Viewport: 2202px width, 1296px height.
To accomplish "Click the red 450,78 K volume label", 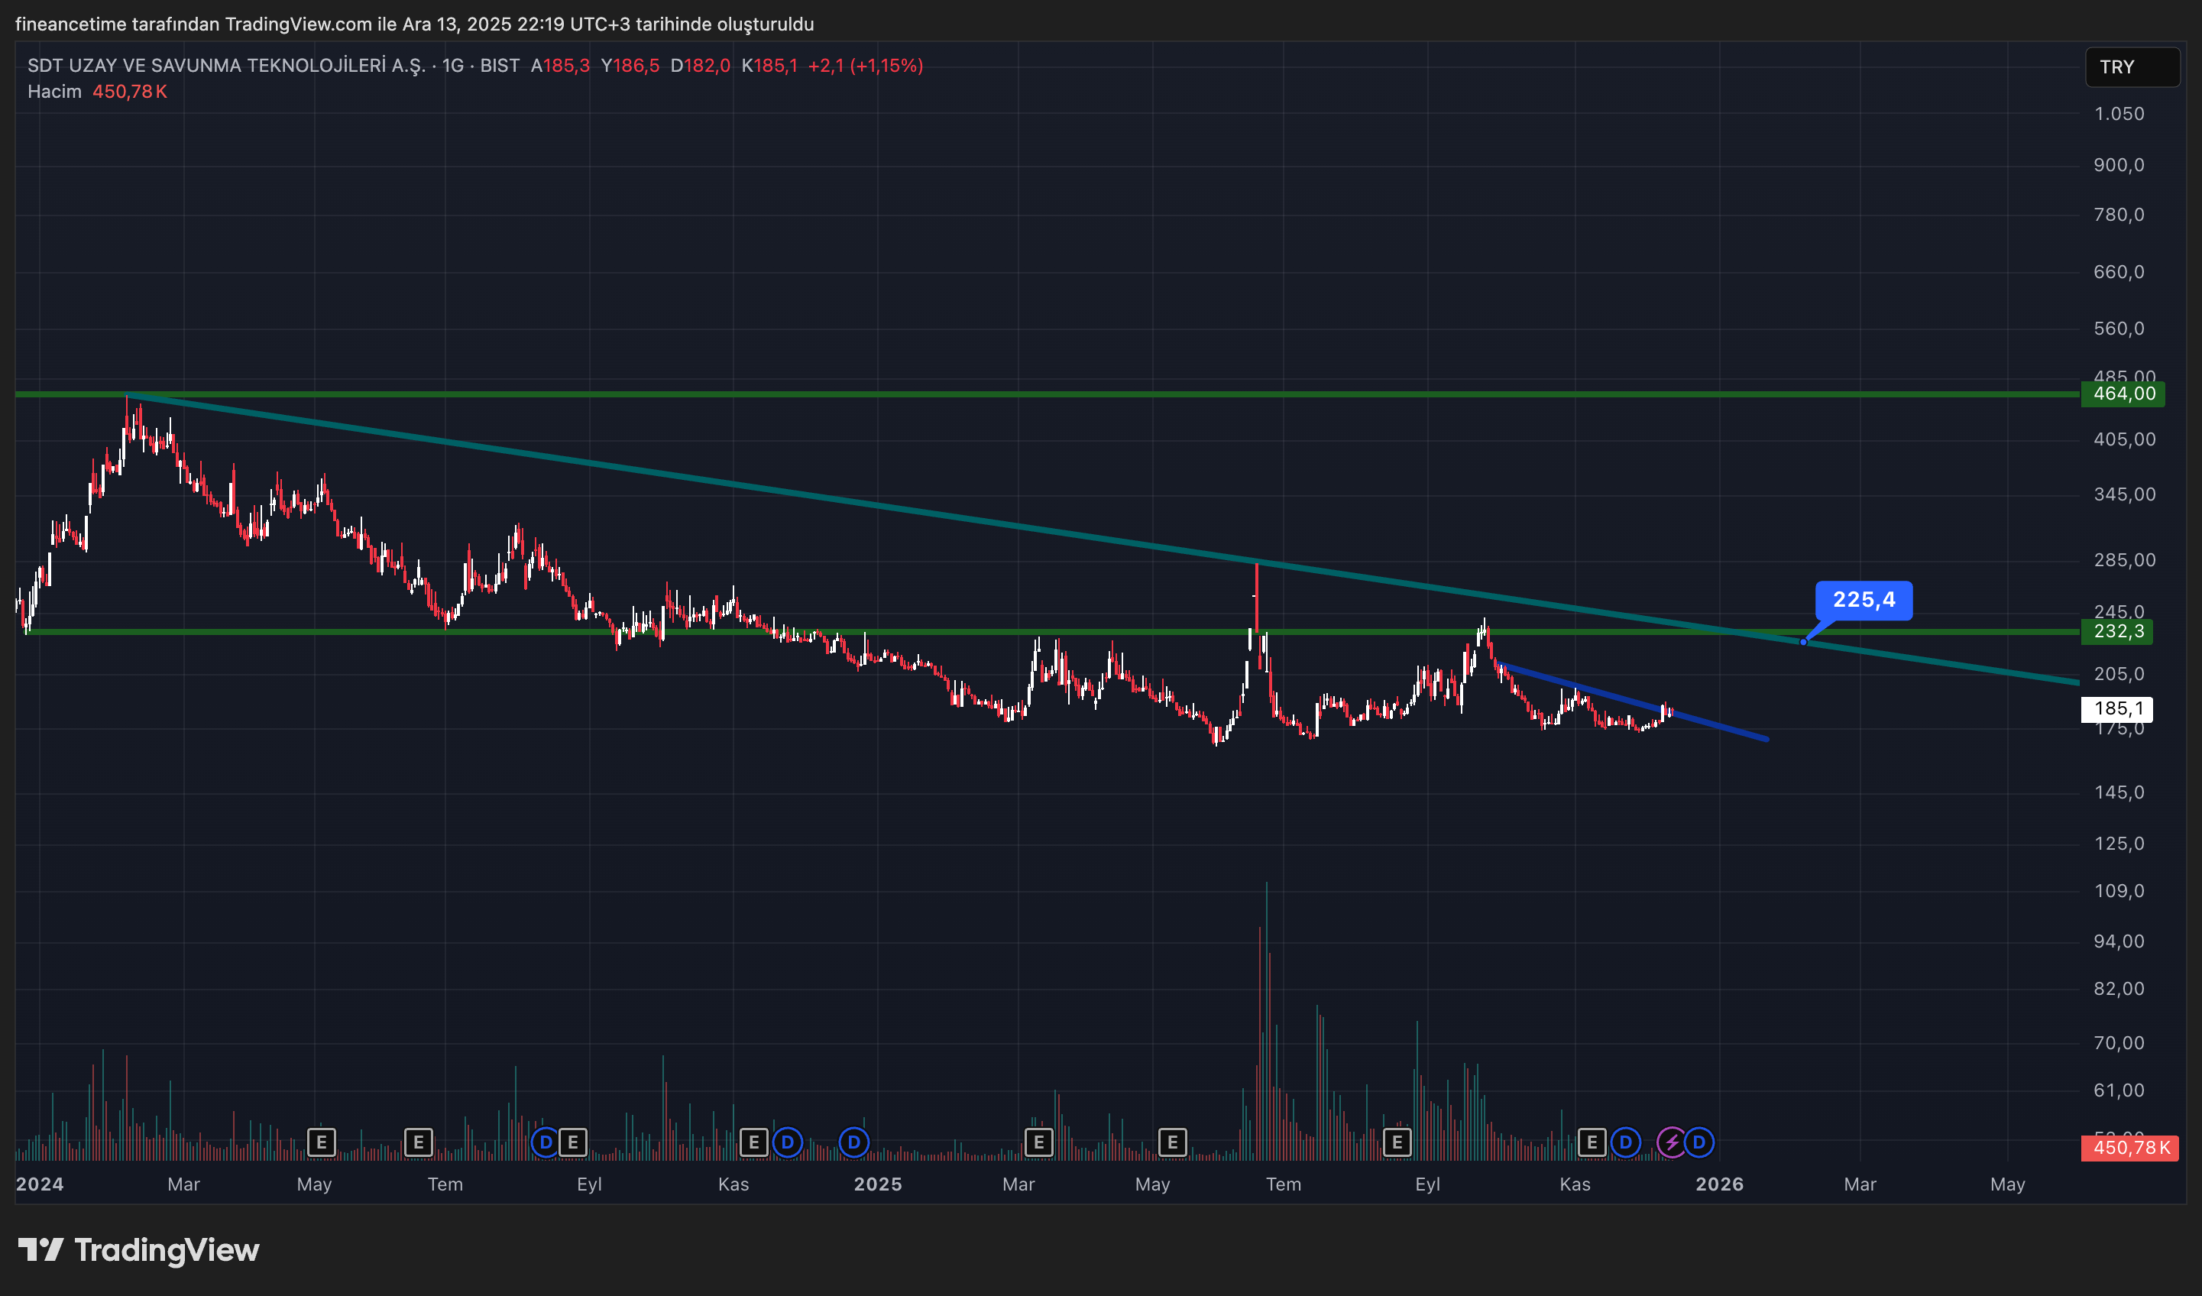I will [x=2130, y=1148].
